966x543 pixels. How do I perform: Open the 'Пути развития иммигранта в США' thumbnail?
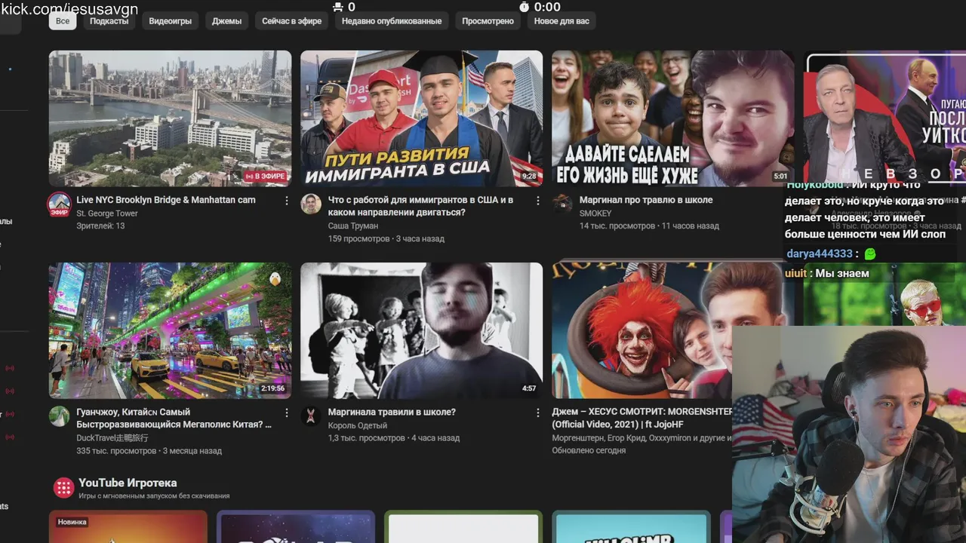[x=421, y=118]
